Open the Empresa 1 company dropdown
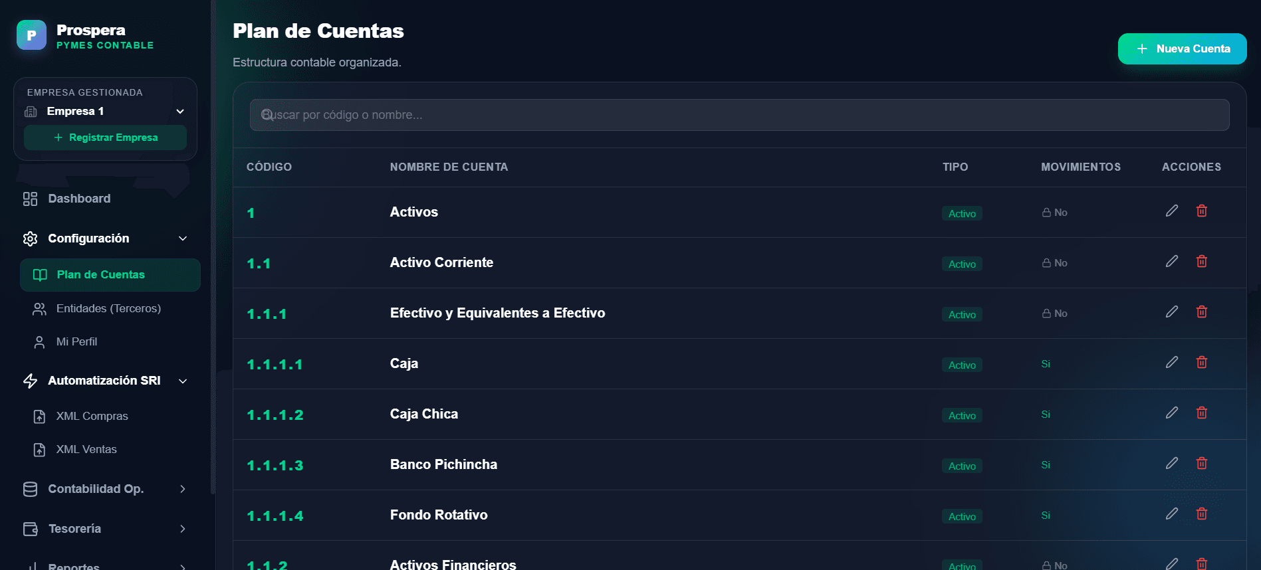This screenshot has height=570, width=1261. (x=105, y=111)
